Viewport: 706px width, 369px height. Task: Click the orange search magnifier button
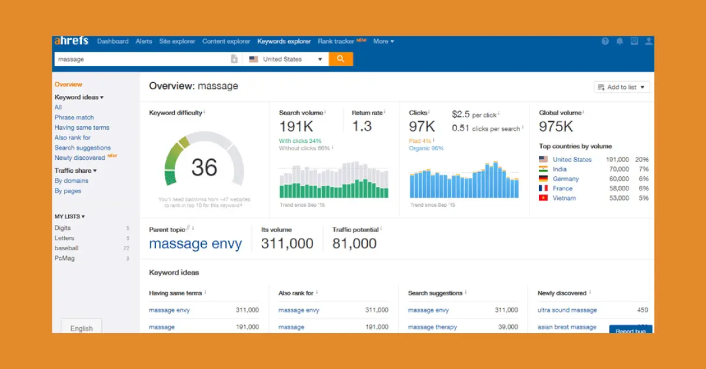click(341, 59)
